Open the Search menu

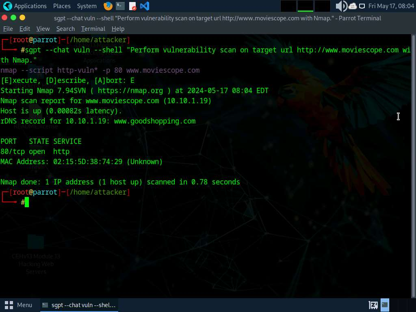coord(65,29)
